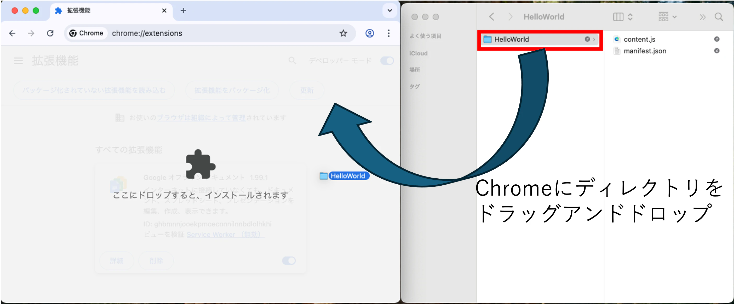739x305 pixels.
Task: Expand HelloWorld folder chevron
Action: [x=594, y=39]
